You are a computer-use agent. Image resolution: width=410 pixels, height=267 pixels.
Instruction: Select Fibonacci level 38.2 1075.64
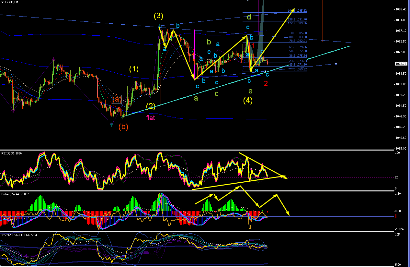point(297,55)
